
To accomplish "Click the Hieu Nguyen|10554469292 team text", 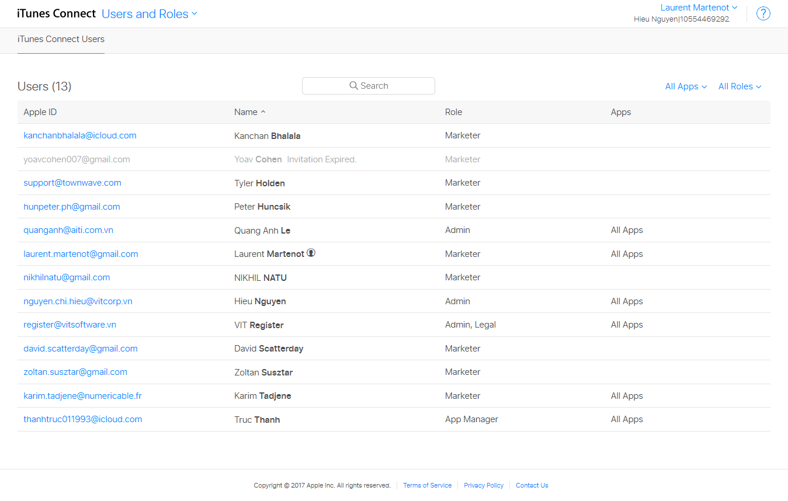I will [x=682, y=19].
